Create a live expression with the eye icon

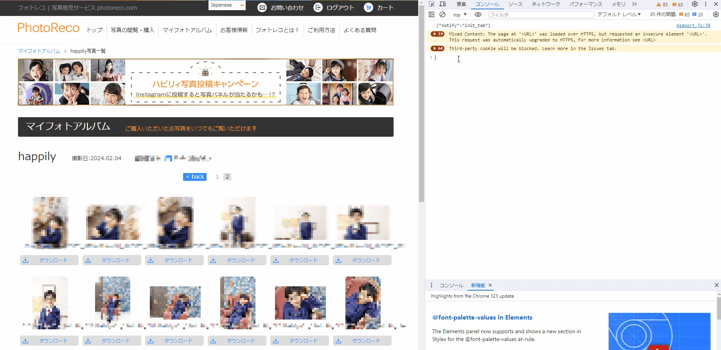click(x=478, y=14)
